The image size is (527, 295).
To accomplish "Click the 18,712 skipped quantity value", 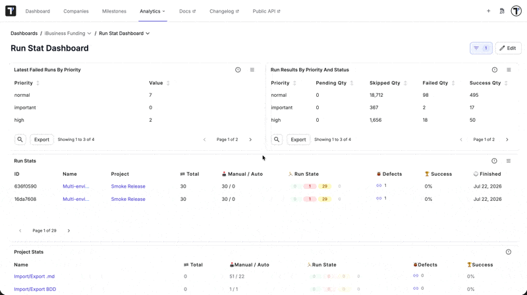I will (x=376, y=95).
